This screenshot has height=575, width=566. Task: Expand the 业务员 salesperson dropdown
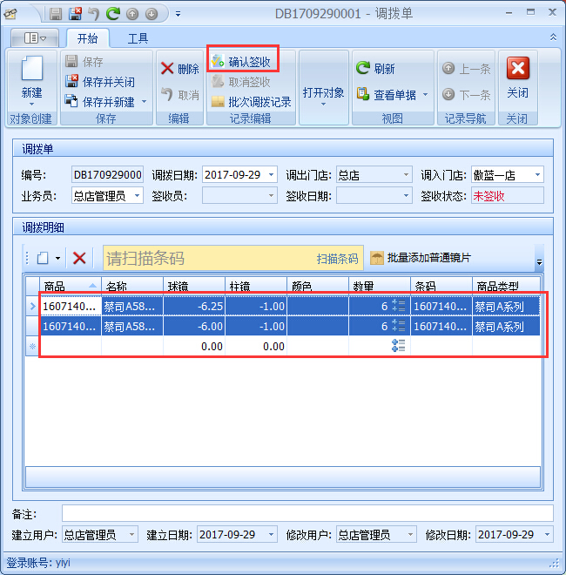click(135, 196)
